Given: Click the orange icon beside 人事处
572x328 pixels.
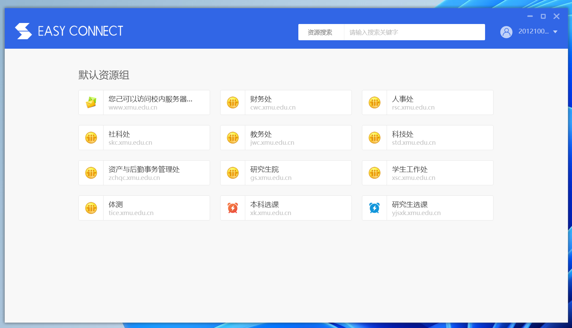Looking at the screenshot, I should click(x=374, y=102).
